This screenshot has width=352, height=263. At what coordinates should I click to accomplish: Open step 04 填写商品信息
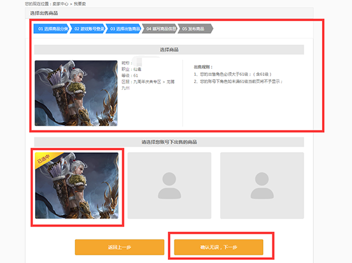160,29
